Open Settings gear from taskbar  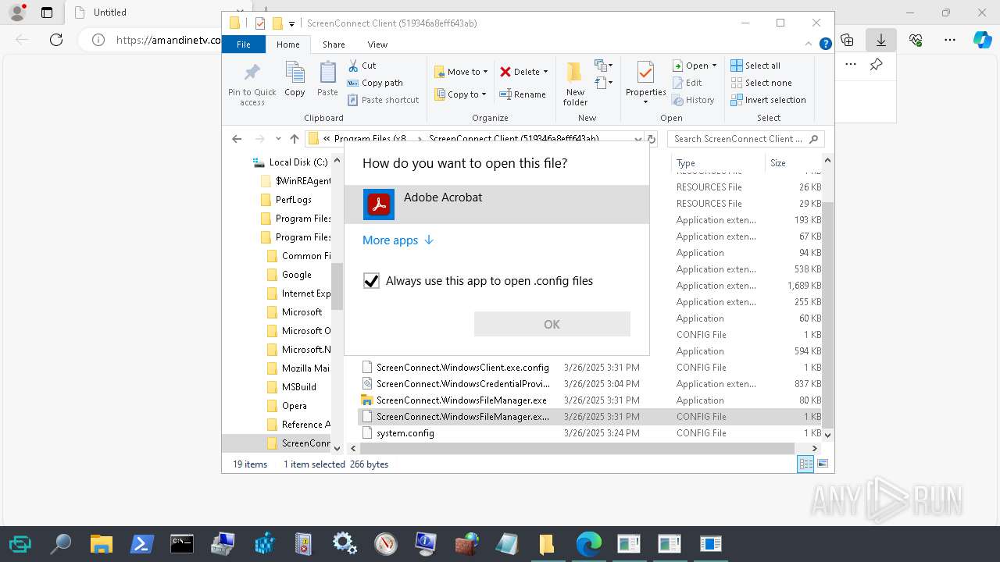click(x=345, y=543)
